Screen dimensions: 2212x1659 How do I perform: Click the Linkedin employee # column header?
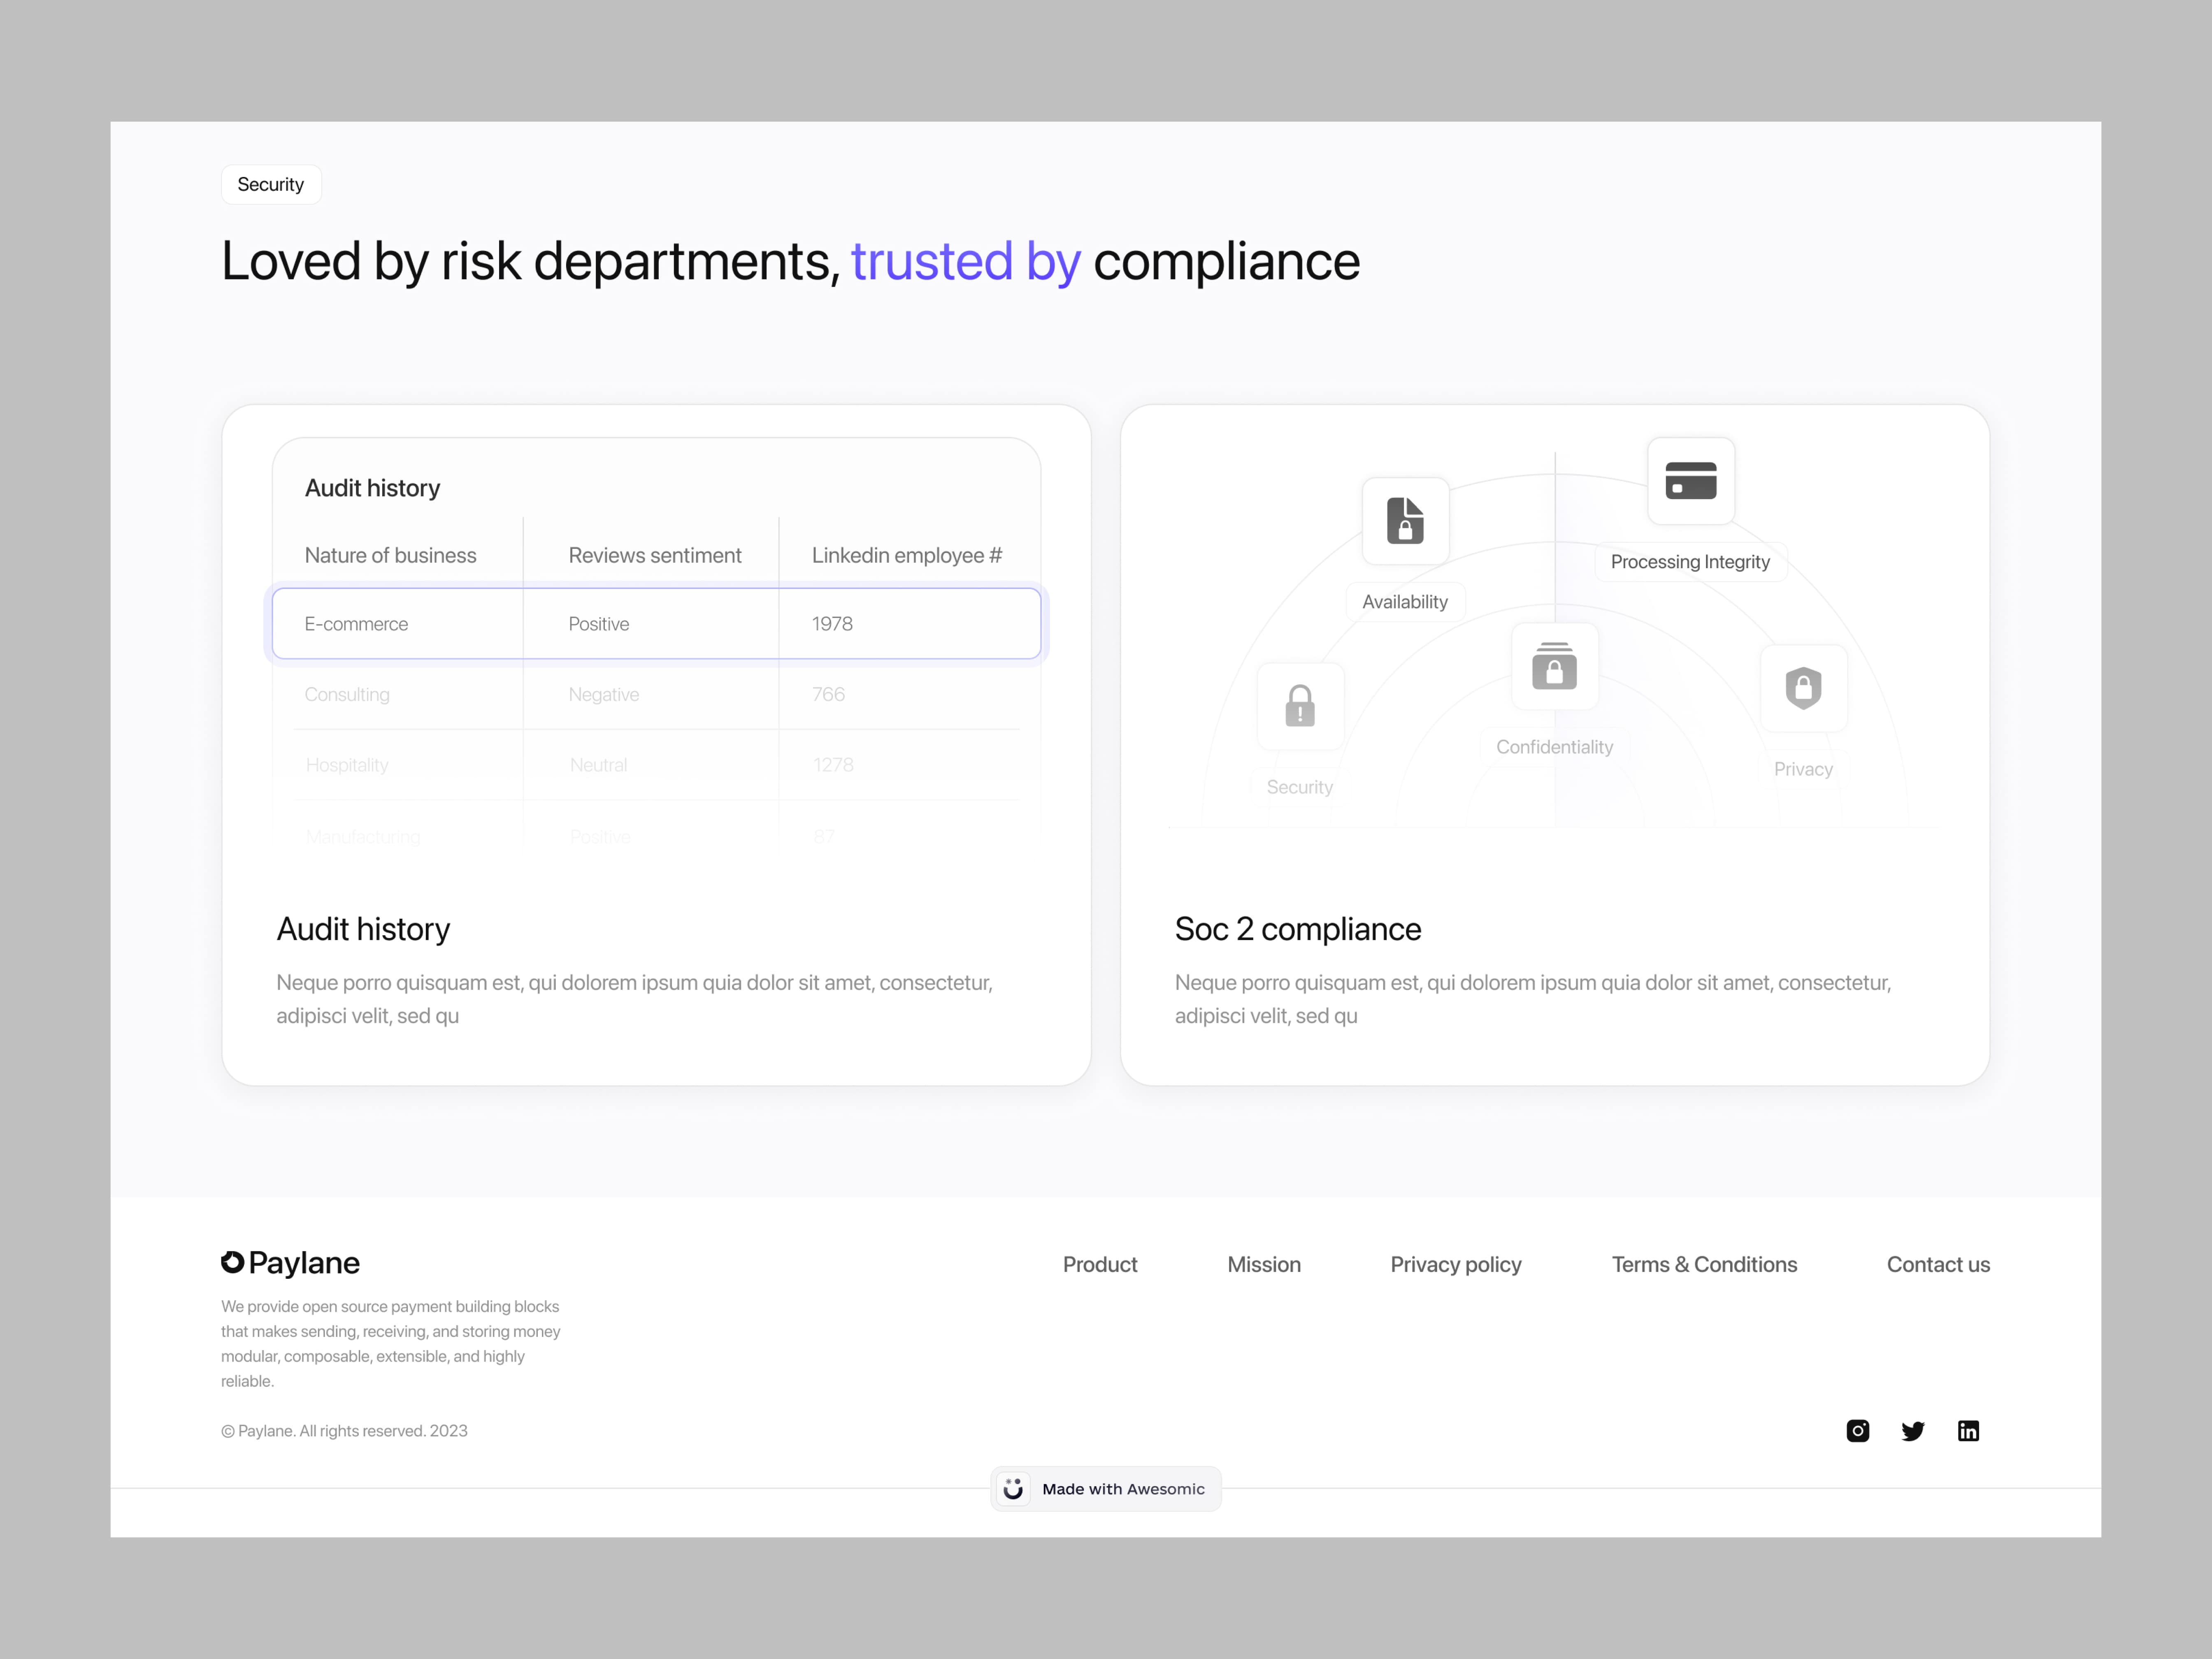[907, 555]
